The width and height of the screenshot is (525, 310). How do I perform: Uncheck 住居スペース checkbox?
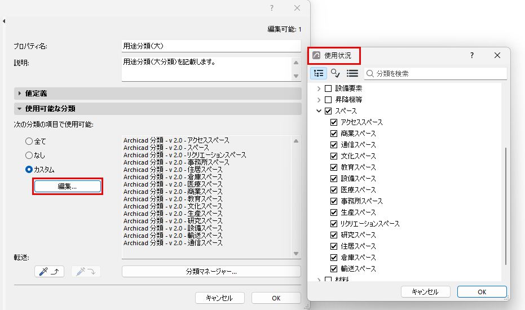pyautogui.click(x=333, y=246)
